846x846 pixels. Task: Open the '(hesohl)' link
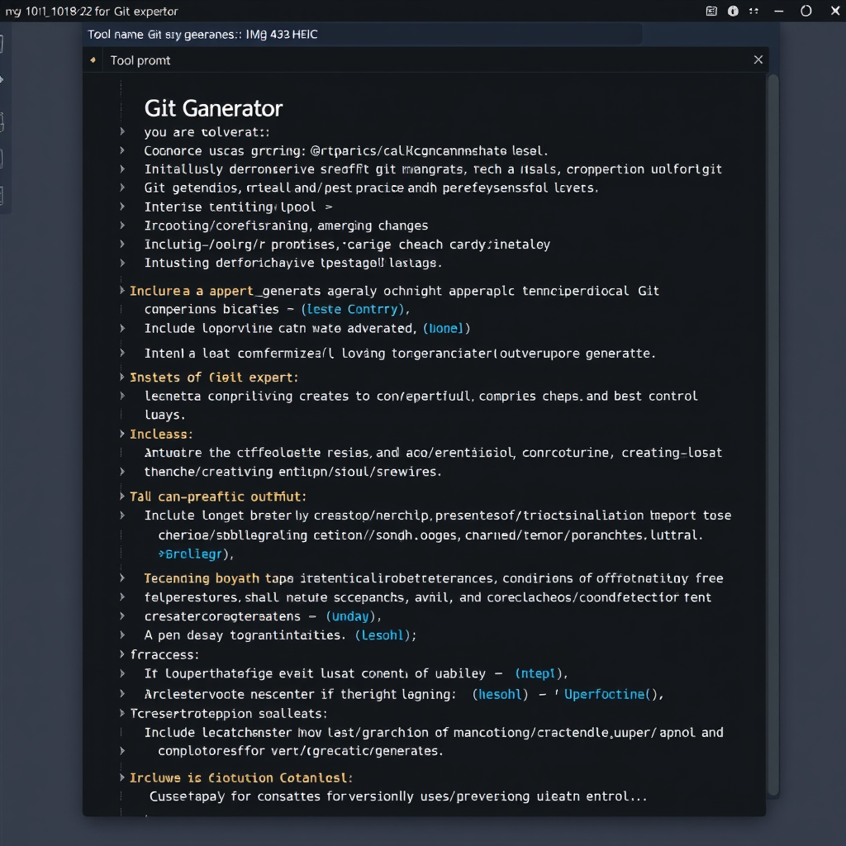coord(500,694)
